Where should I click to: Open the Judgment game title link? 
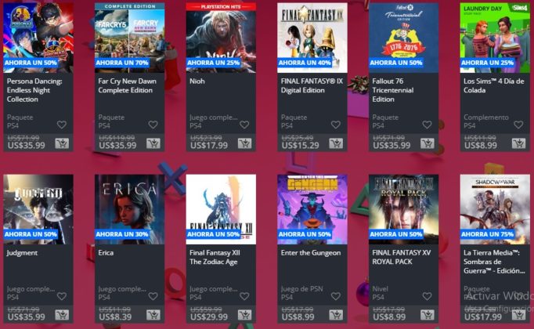click(x=22, y=253)
